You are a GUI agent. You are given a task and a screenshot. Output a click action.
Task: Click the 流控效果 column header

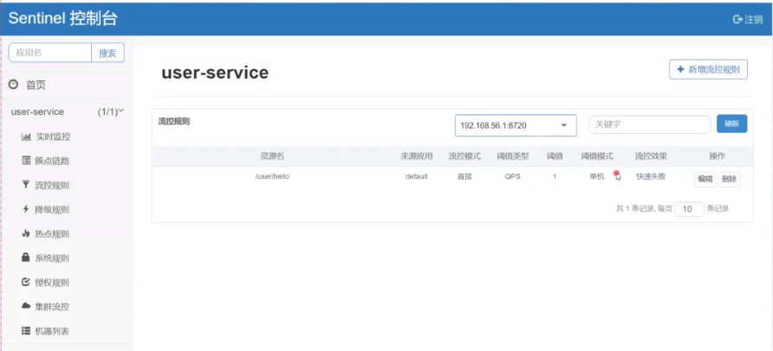(x=651, y=156)
